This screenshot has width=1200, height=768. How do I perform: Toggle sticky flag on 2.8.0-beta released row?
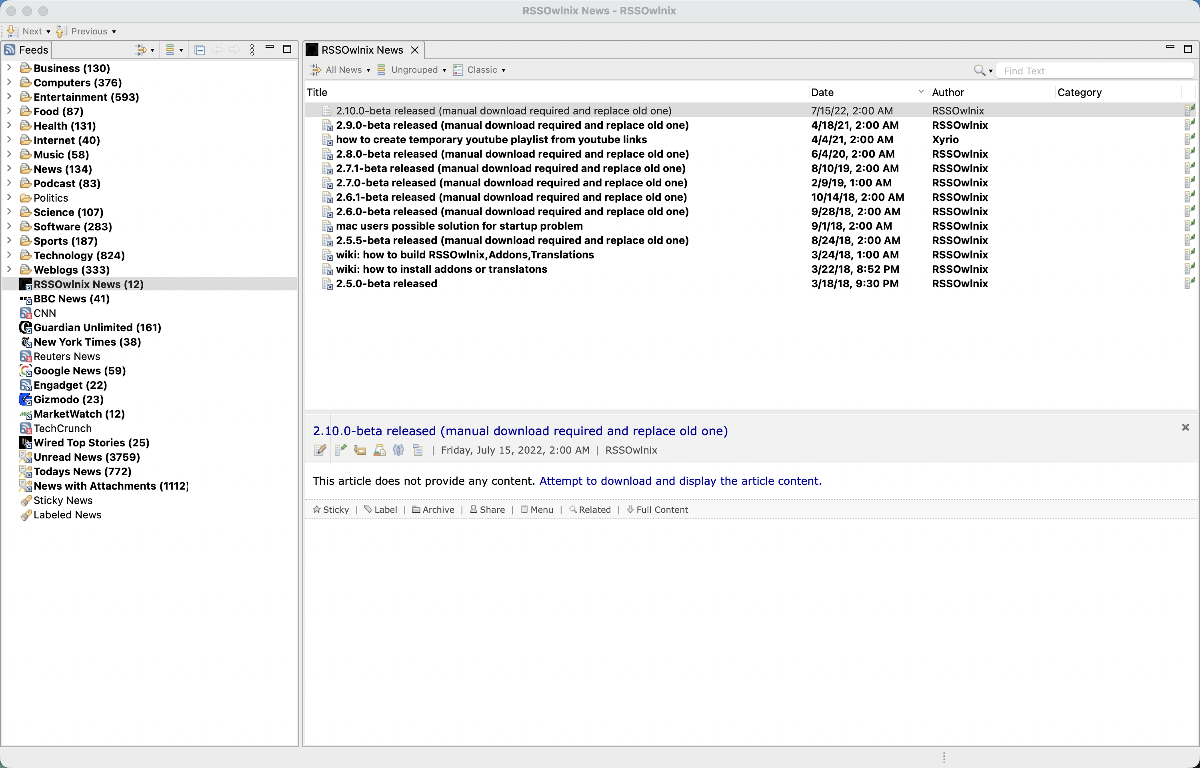1190,154
